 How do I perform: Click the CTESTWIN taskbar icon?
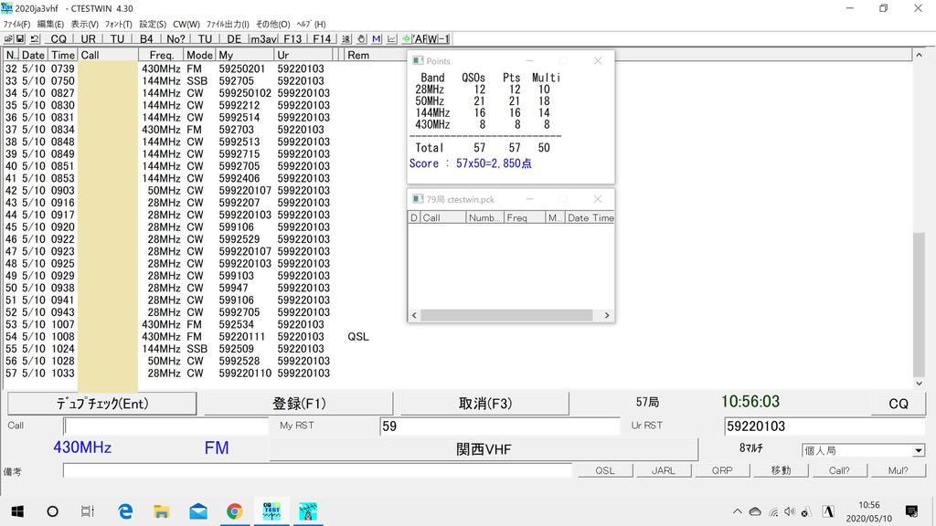[x=271, y=511]
